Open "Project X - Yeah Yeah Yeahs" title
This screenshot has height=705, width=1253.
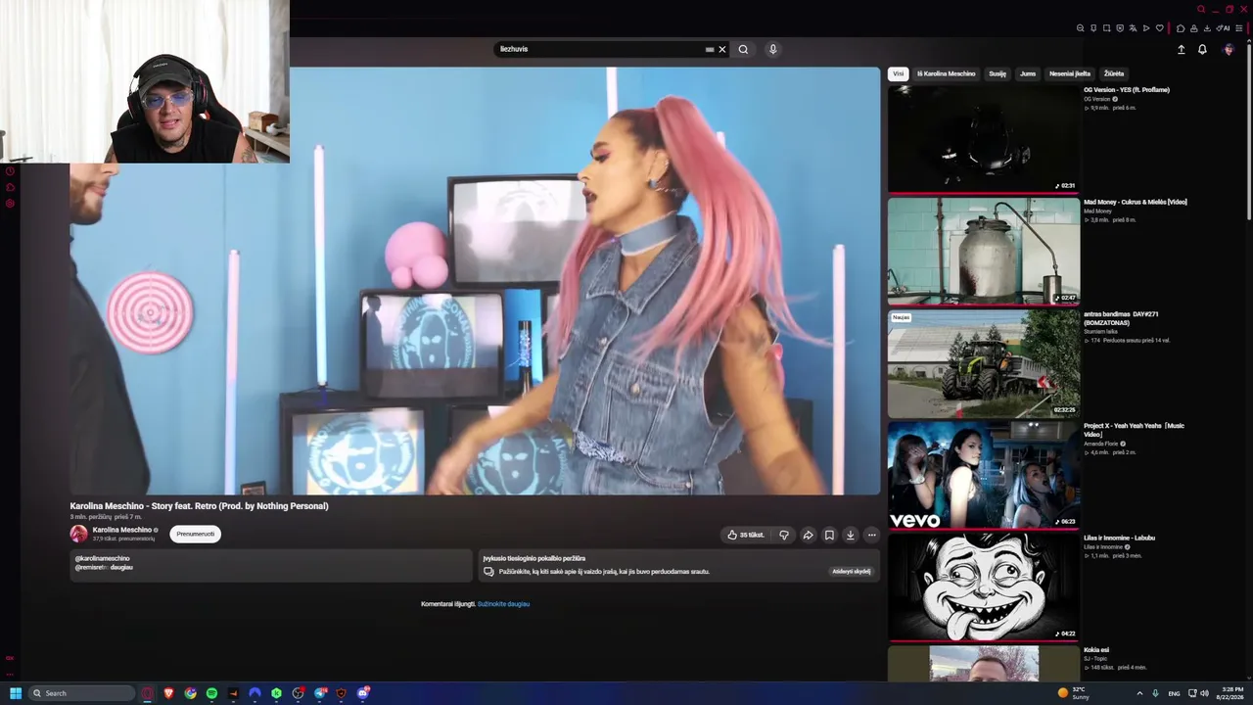click(x=1134, y=430)
